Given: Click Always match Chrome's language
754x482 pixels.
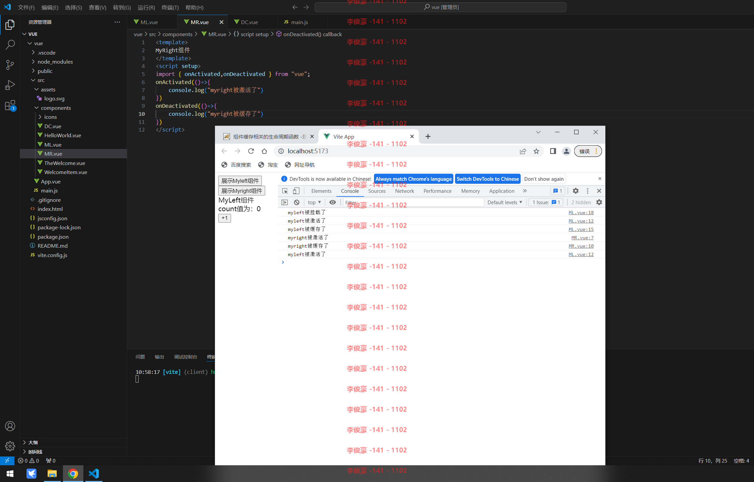Looking at the screenshot, I should (x=413, y=179).
